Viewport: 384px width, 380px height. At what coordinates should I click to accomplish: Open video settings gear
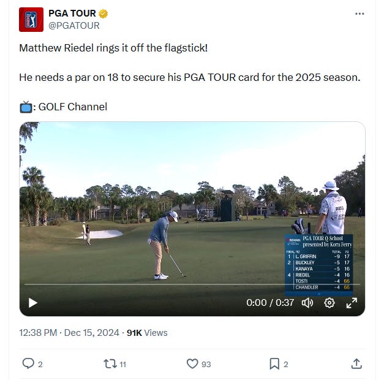pos(329,303)
